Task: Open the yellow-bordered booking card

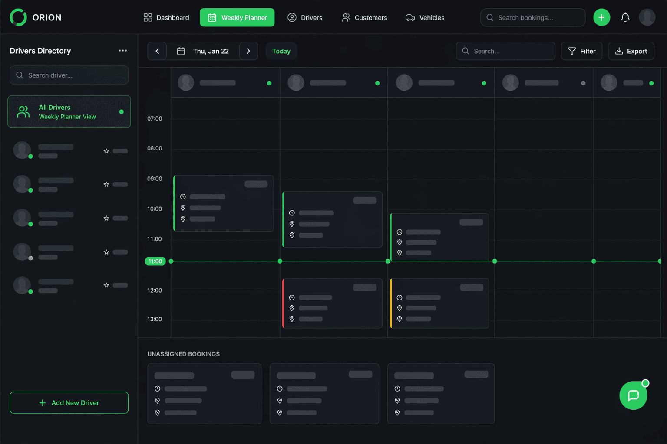Action: (x=439, y=304)
